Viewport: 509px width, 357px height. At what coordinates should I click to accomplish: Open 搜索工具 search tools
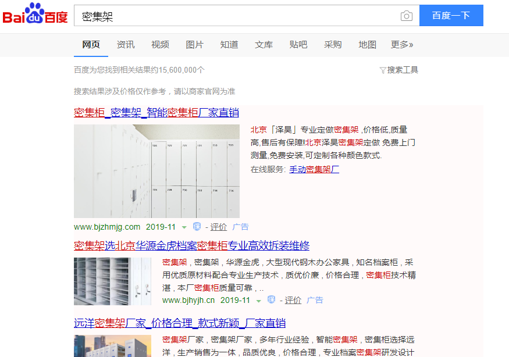[403, 70]
